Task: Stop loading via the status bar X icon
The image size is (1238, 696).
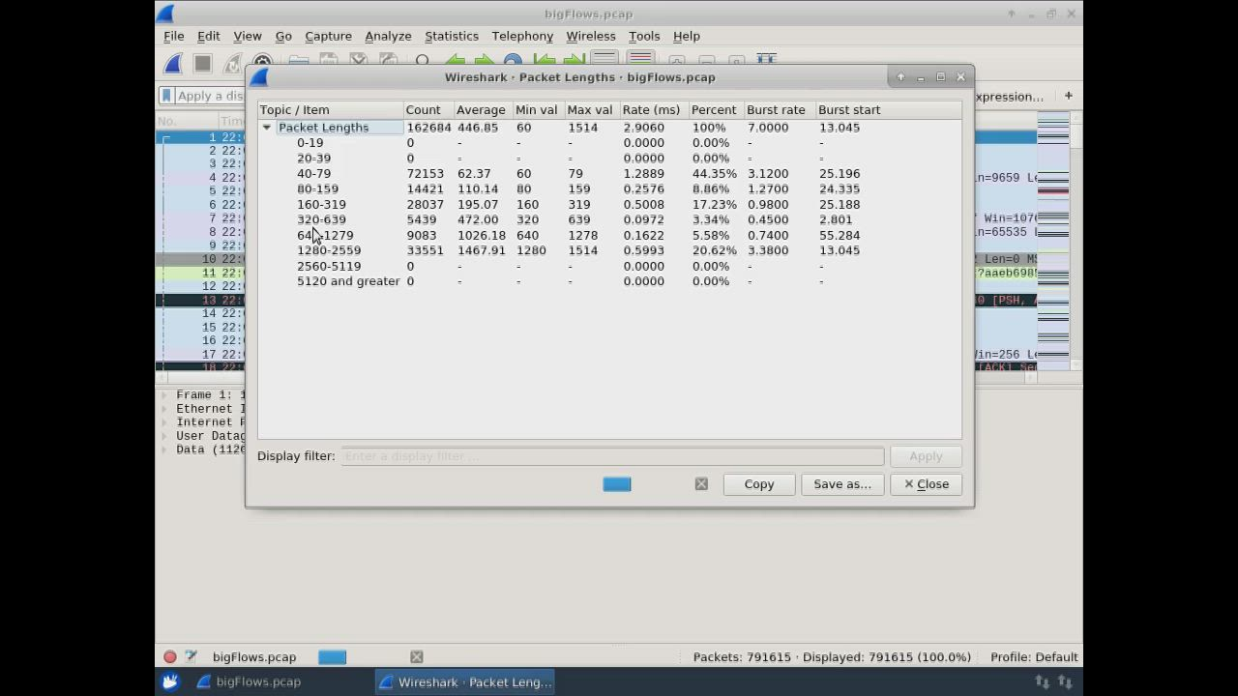Action: click(x=417, y=657)
